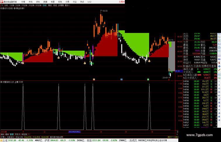Screen dimensions: 221x142
Task: Click the red dollar-sign sidebar icon
Action: 219,63
